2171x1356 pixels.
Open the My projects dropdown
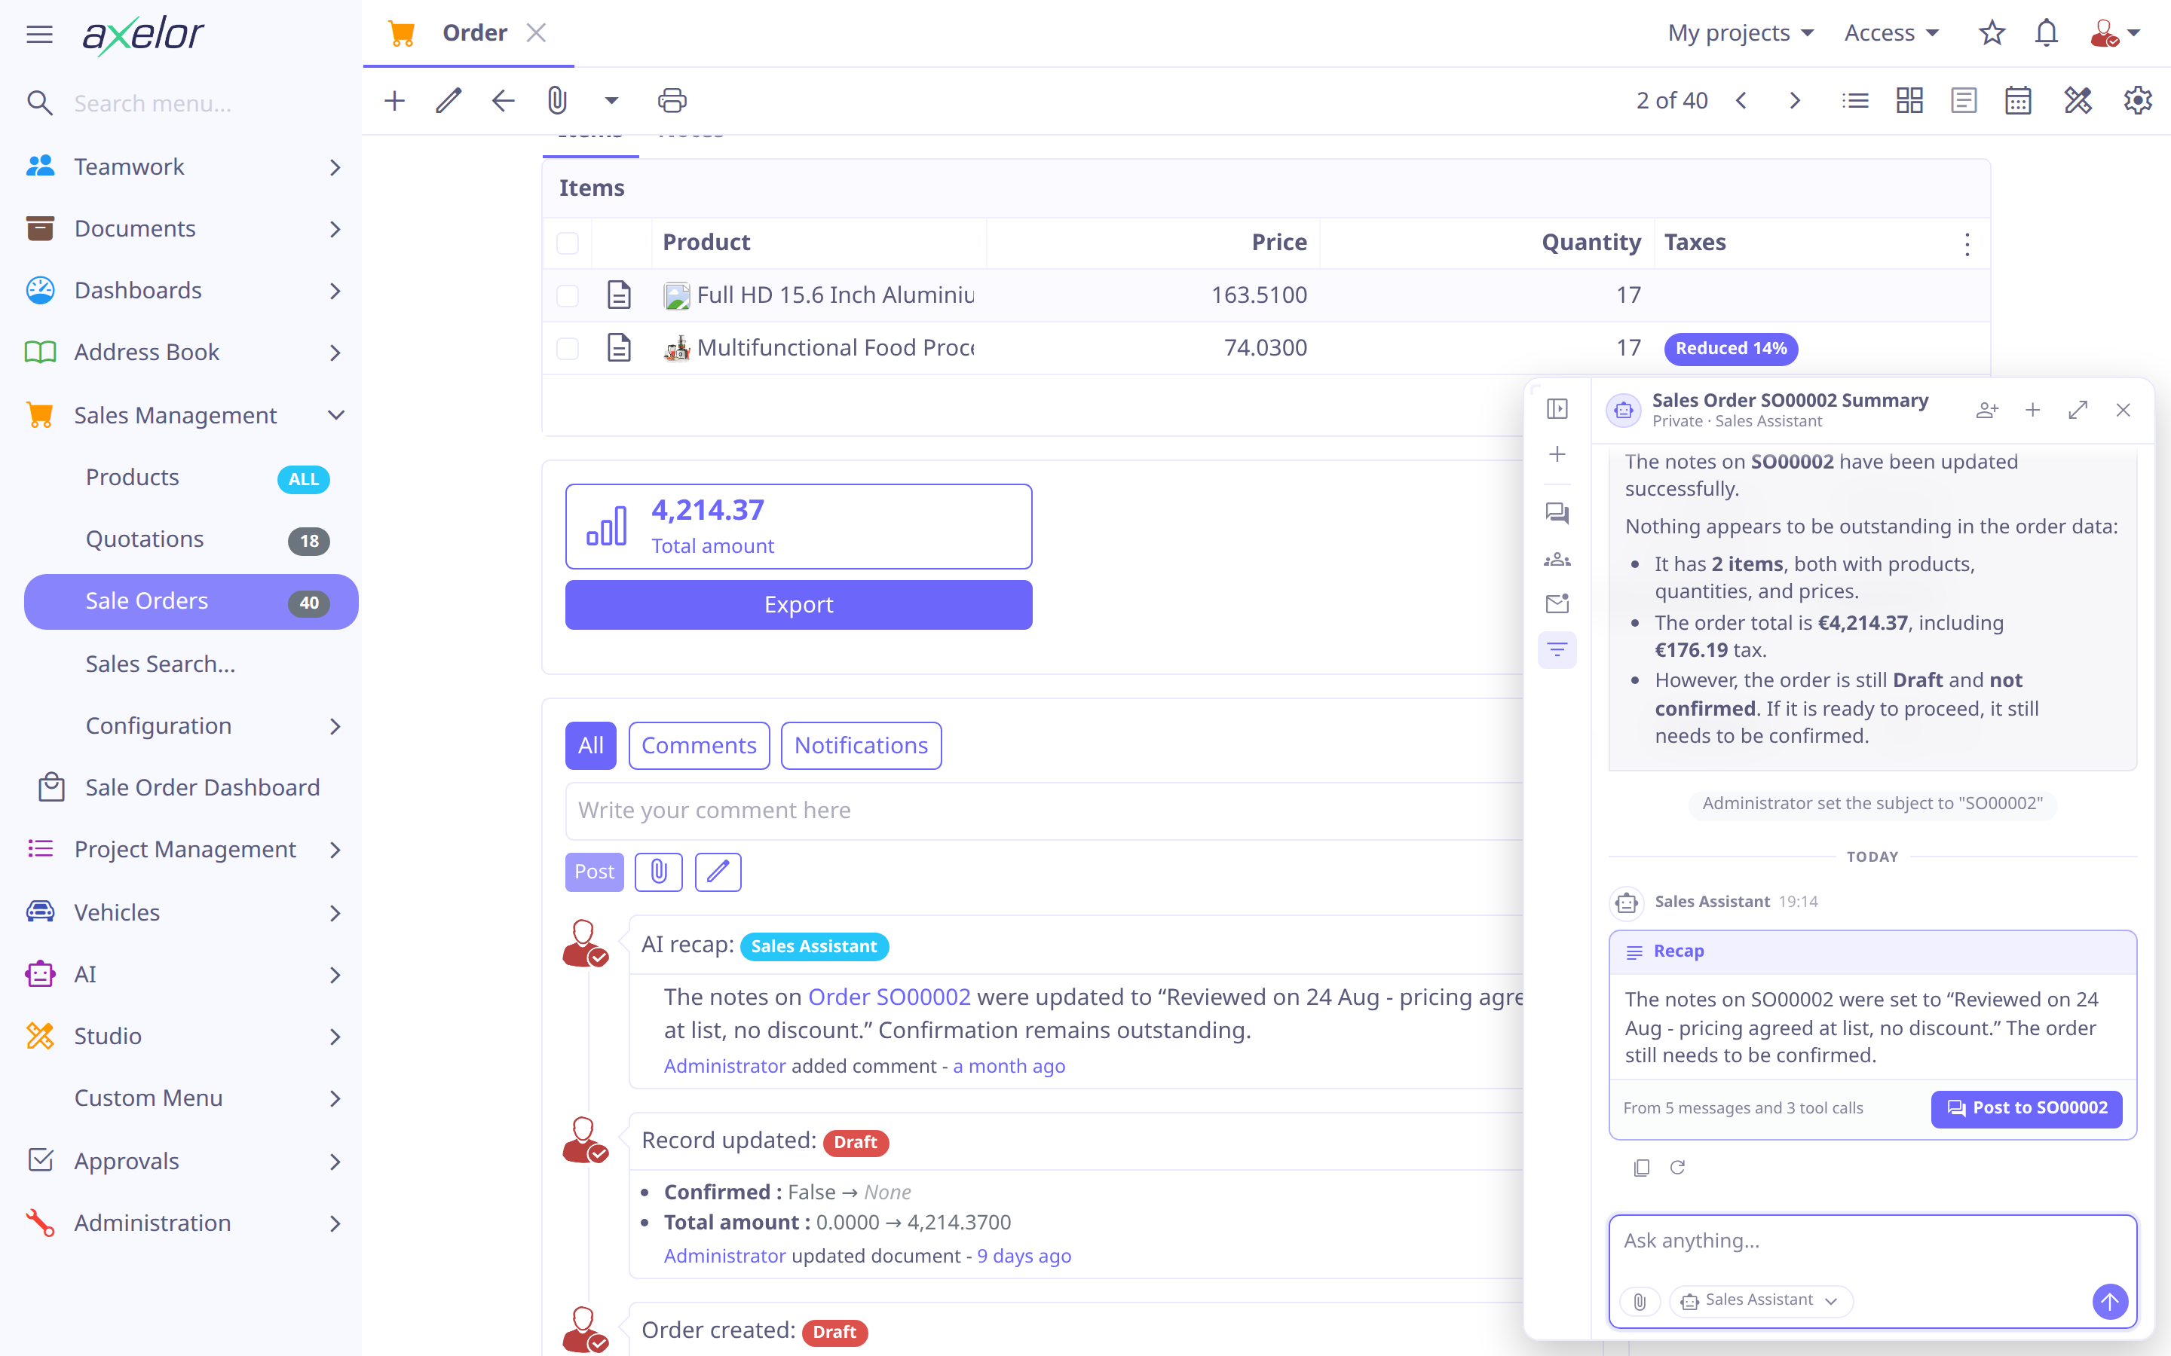tap(1741, 33)
